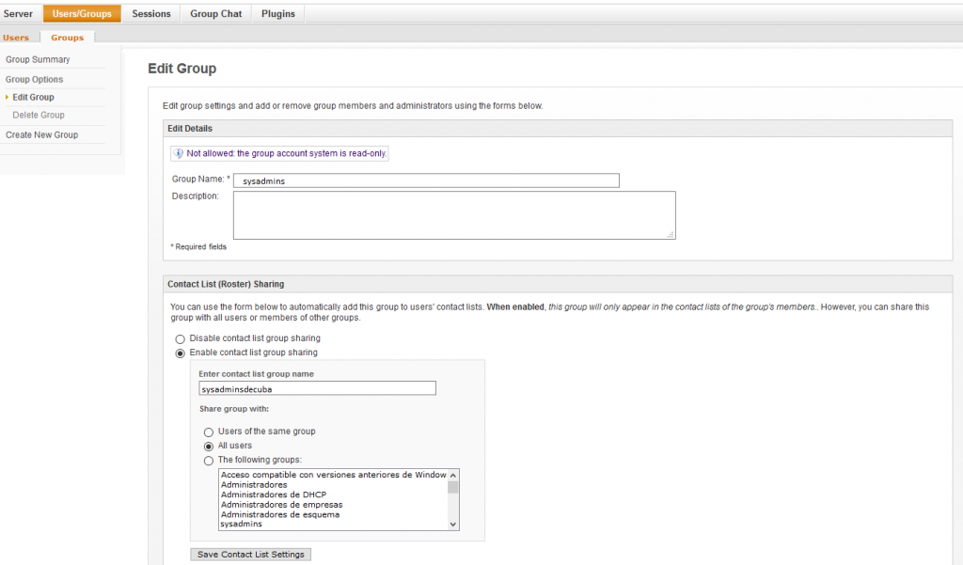Select the Groups sub-tab
This screenshot has height=565, width=963.
[68, 38]
